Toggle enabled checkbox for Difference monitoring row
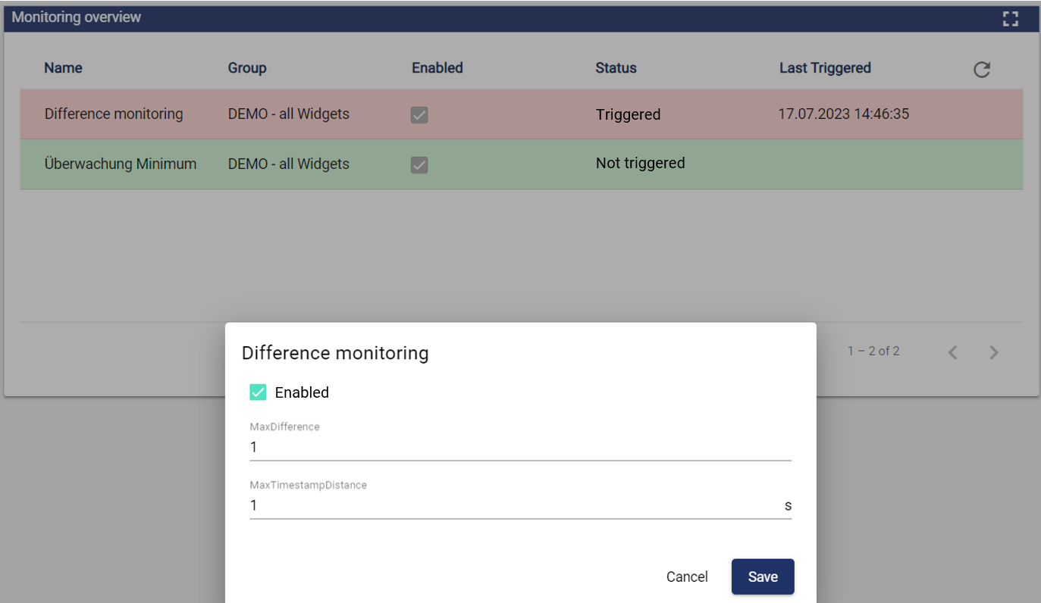The width and height of the screenshot is (1041, 603). tap(419, 114)
